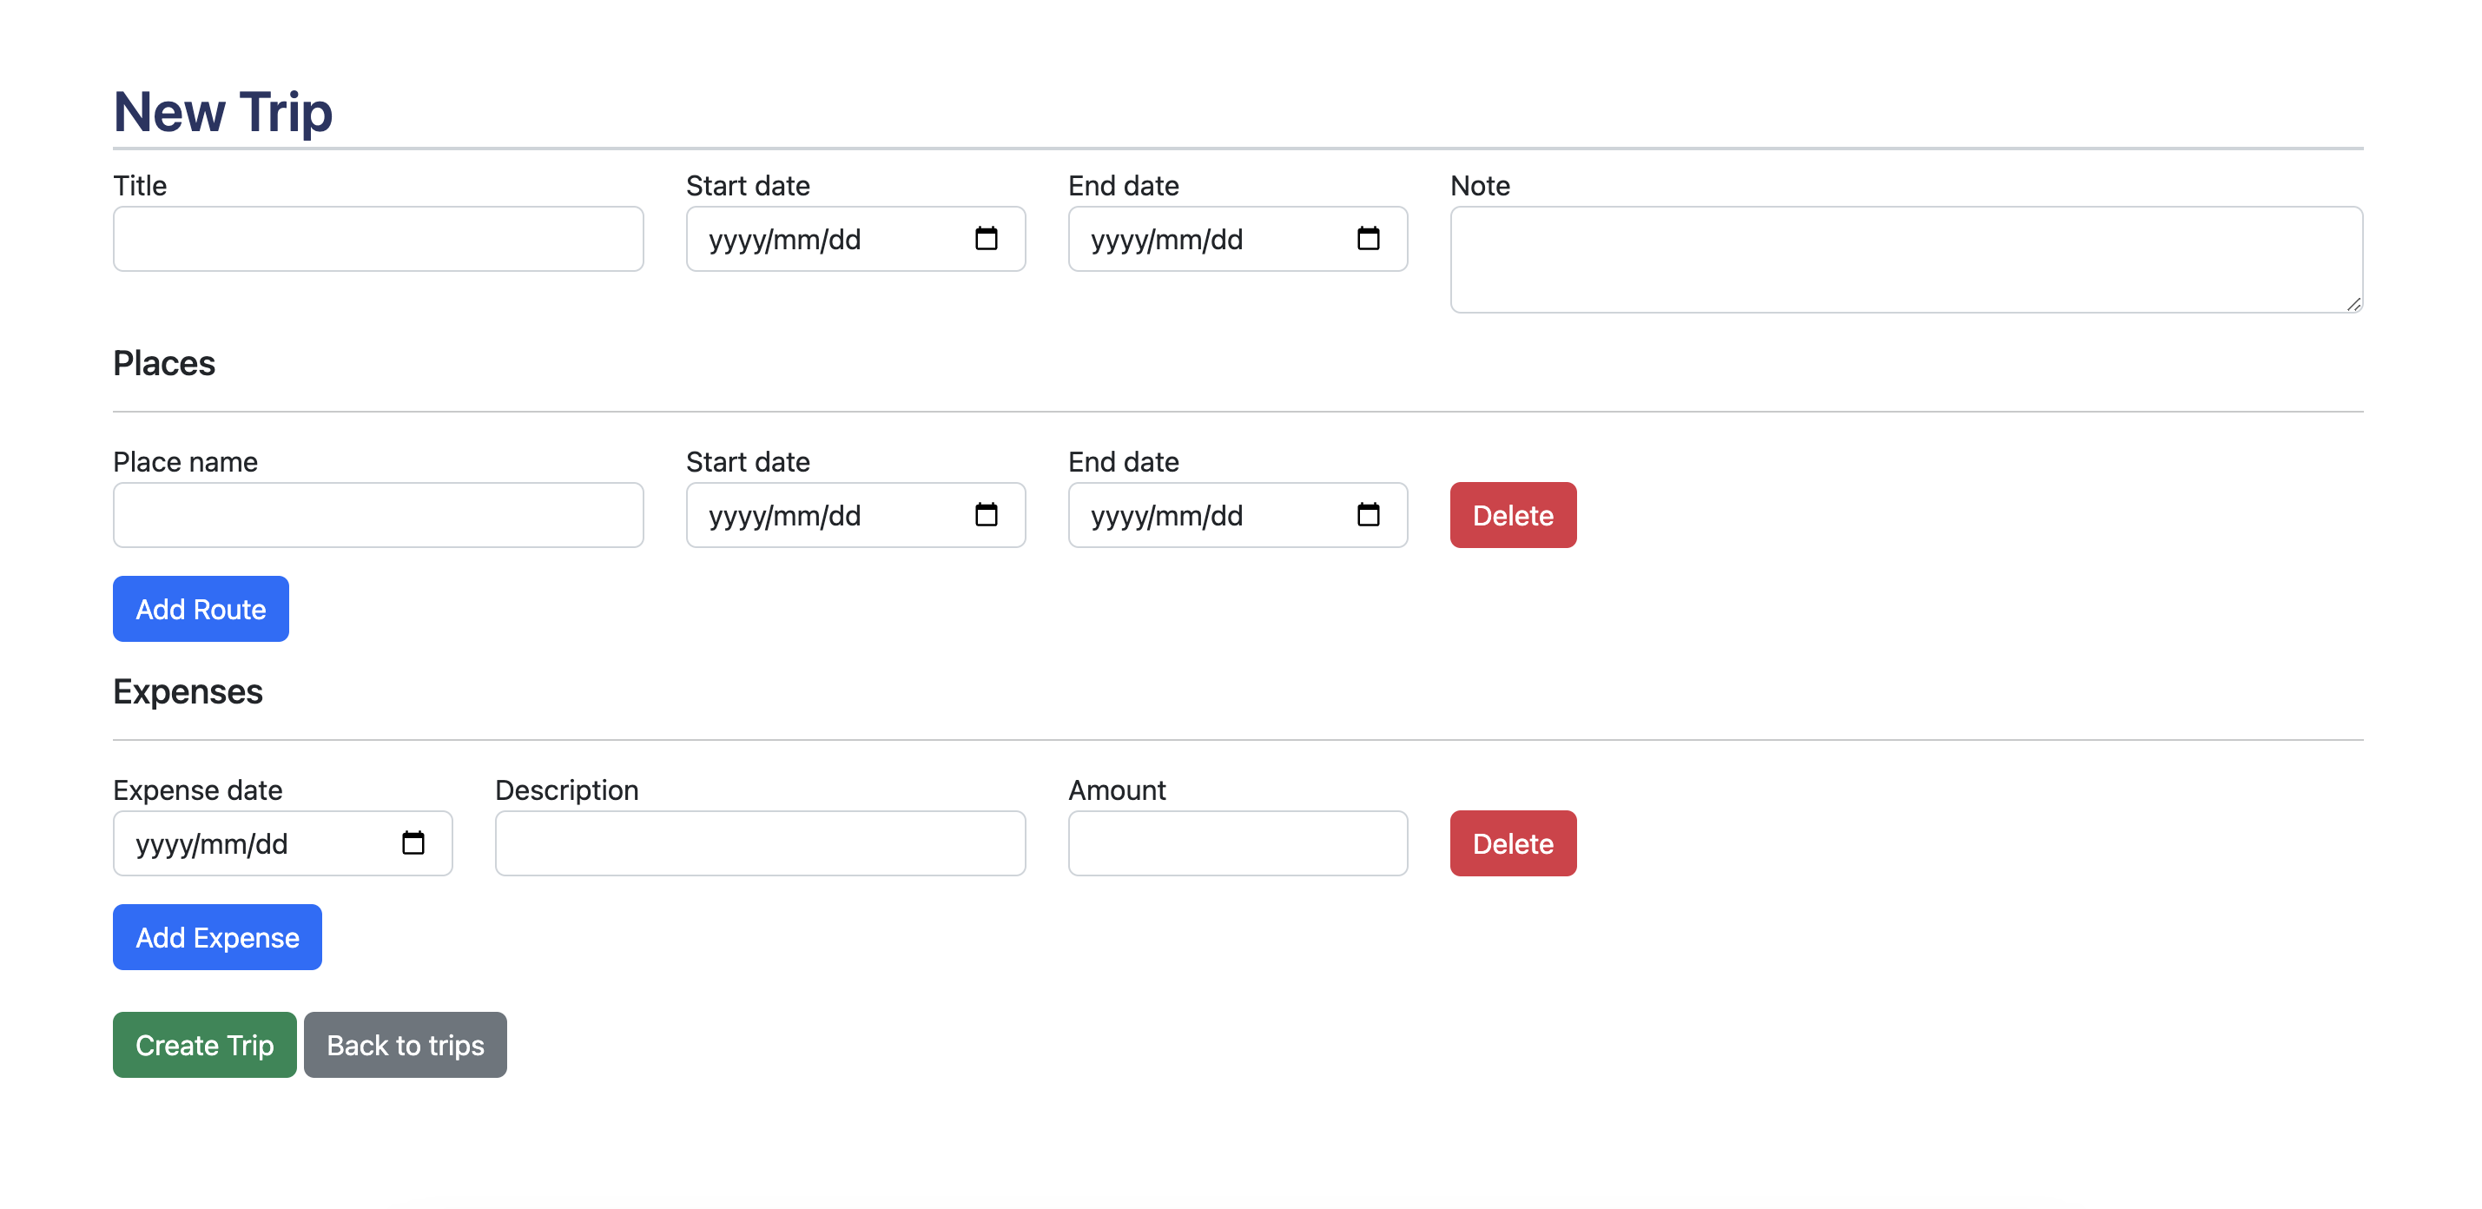2482x1209 pixels.
Task: Delete the expense row
Action: (x=1512, y=843)
